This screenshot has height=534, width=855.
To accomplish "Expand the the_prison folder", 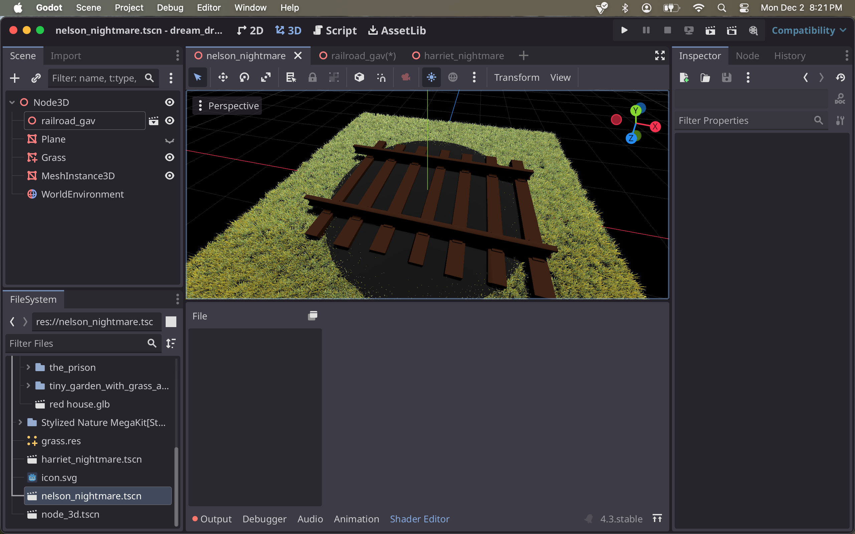I will click(x=29, y=367).
